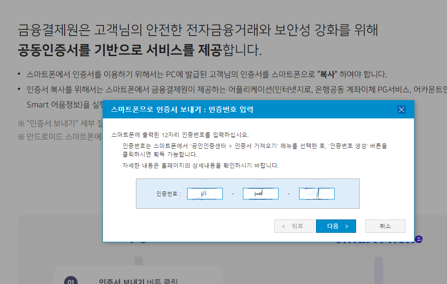Viewport: 447px width, 284px height.
Task: Click the line starting 인증번호는 스마트폰에서 '공인인증센터
Action: (x=254, y=146)
